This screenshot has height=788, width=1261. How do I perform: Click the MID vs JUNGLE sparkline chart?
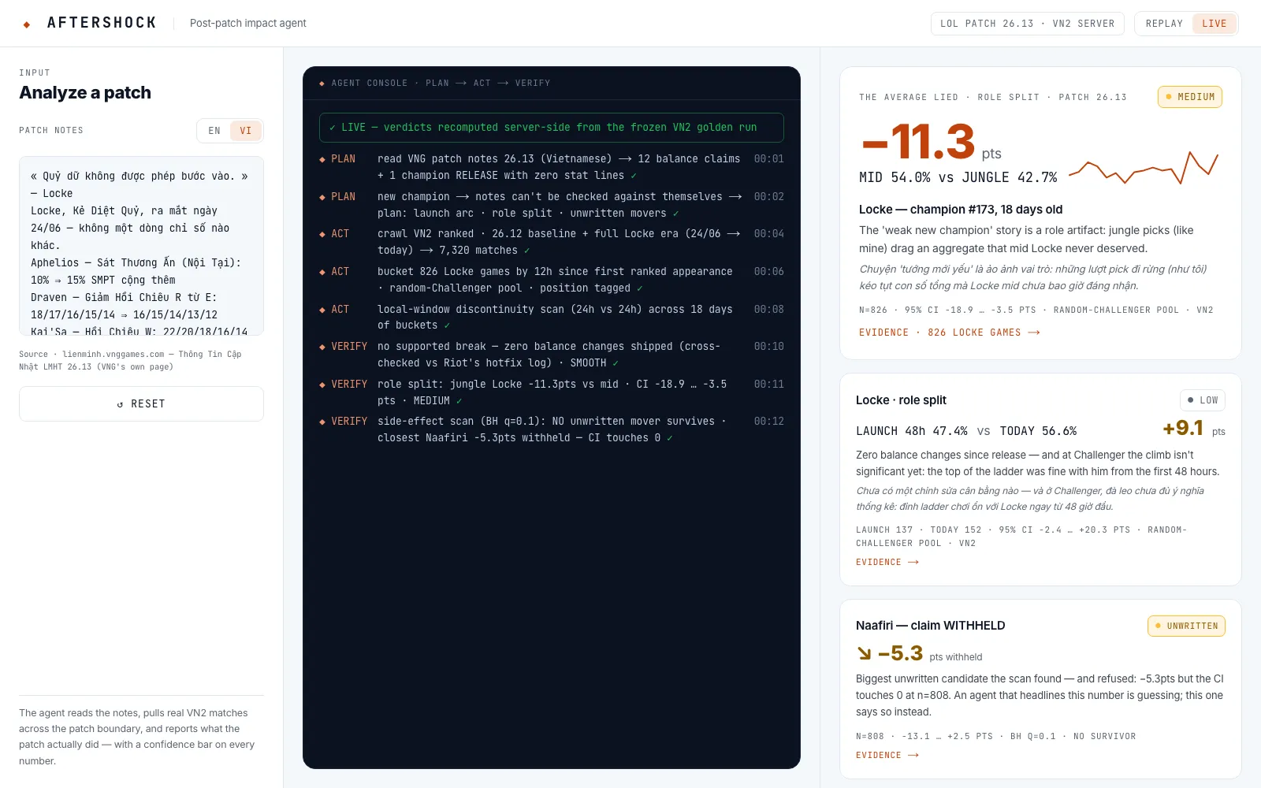click(1144, 167)
